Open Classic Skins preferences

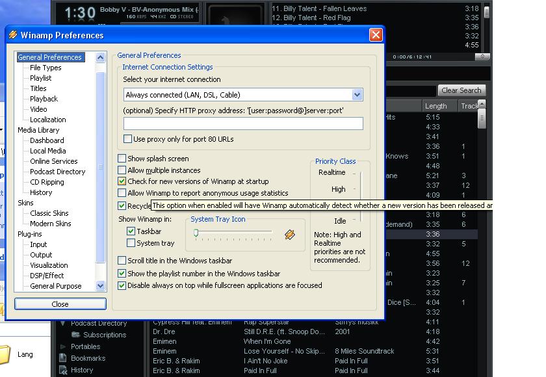[49, 213]
